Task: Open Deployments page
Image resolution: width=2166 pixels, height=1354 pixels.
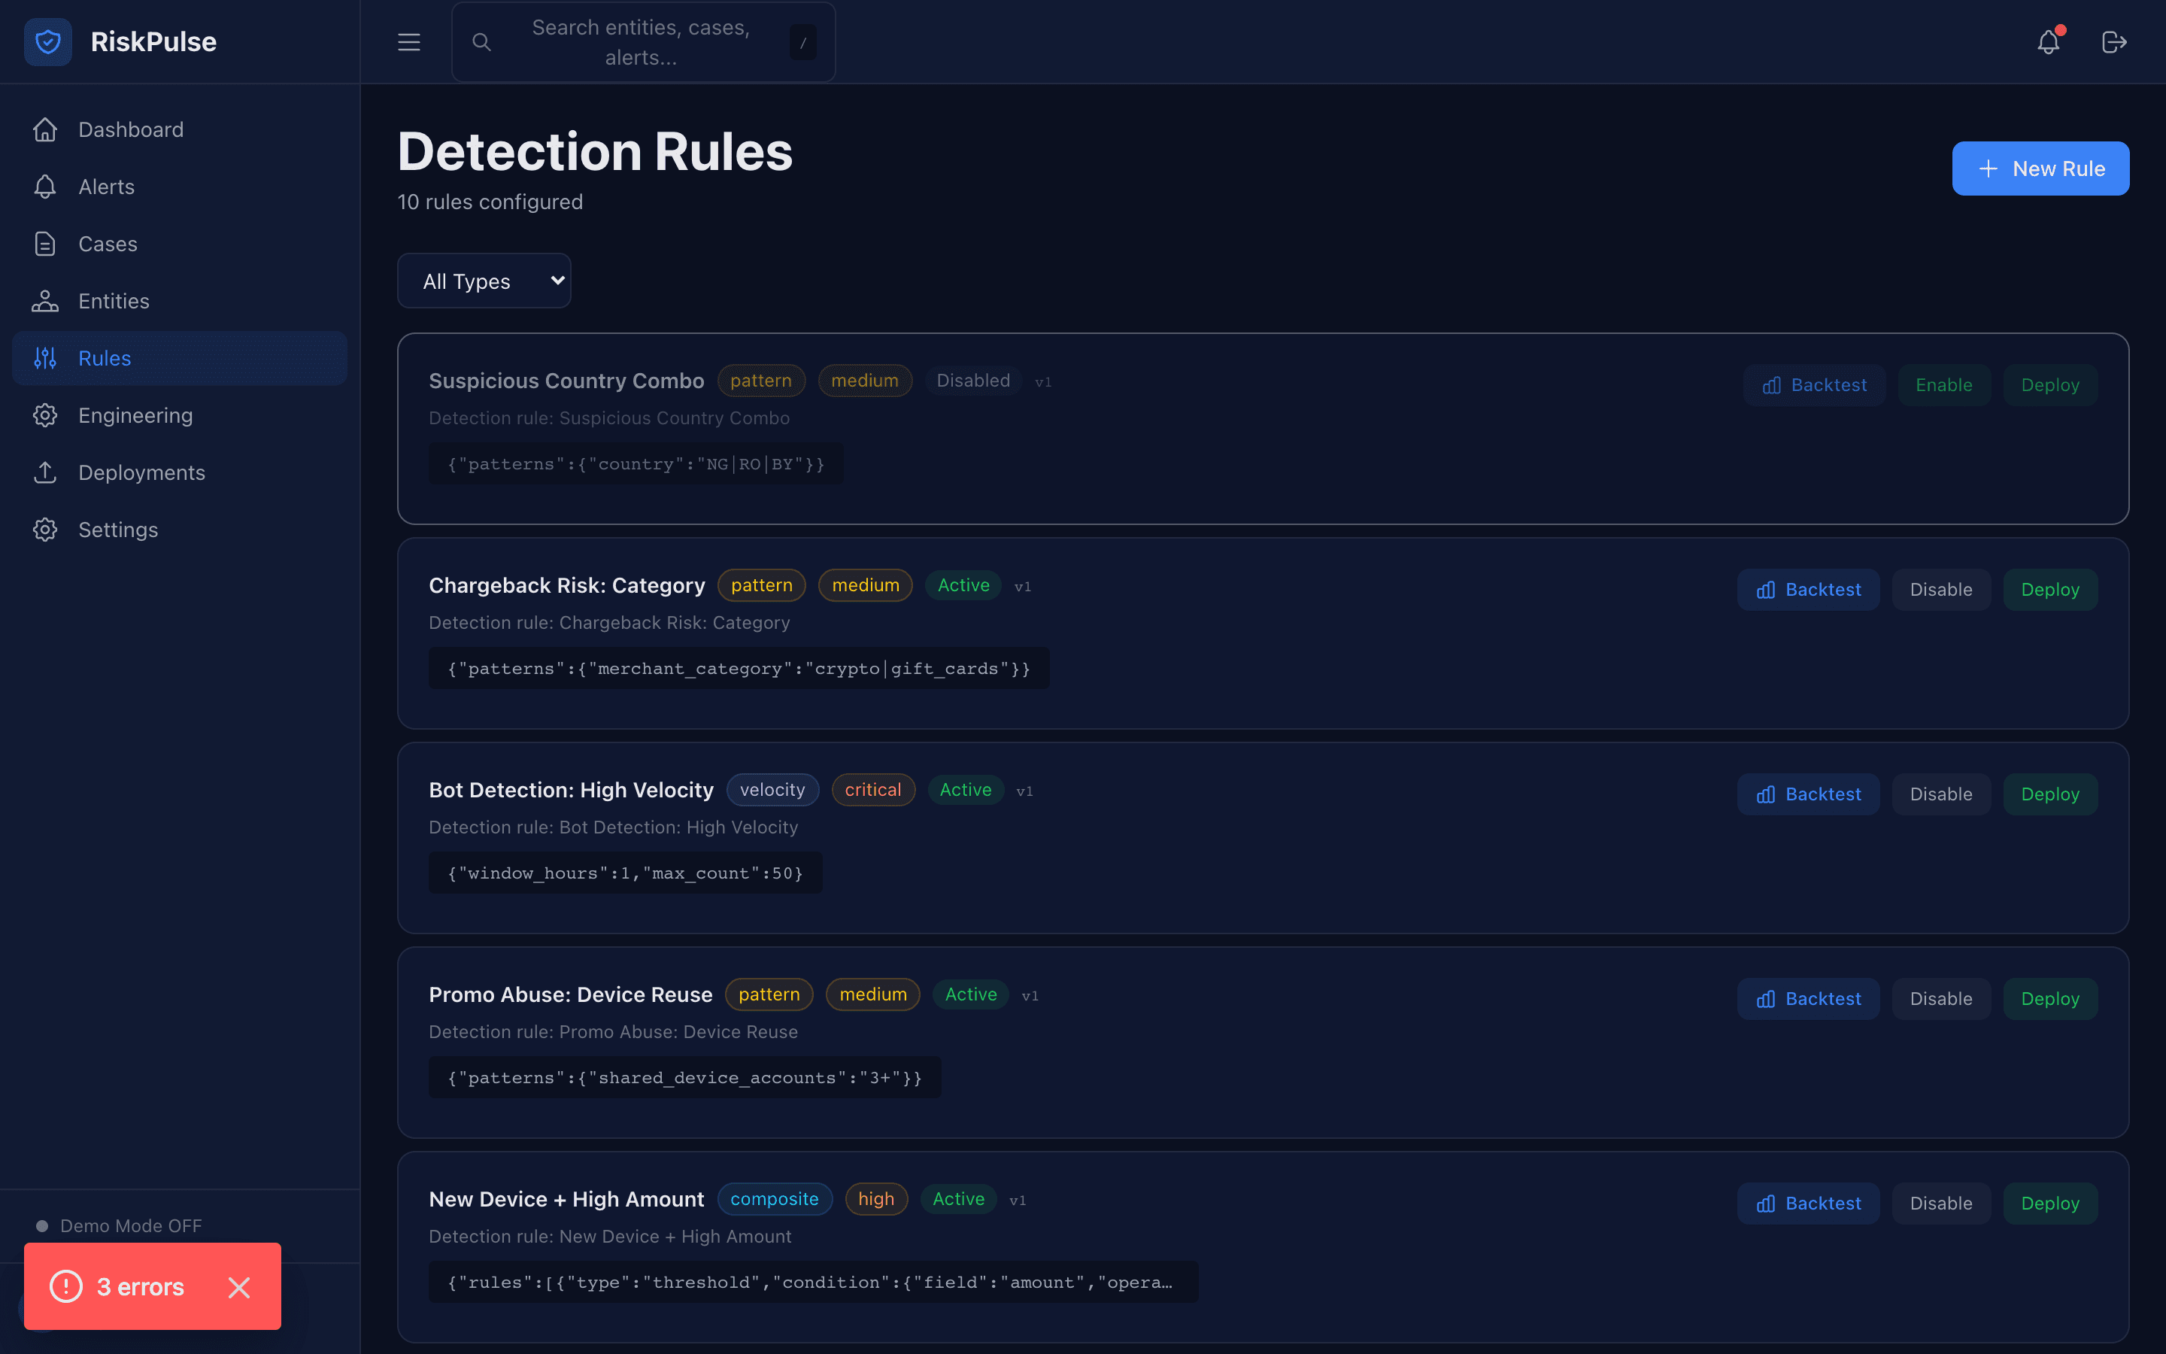Action: (180, 473)
